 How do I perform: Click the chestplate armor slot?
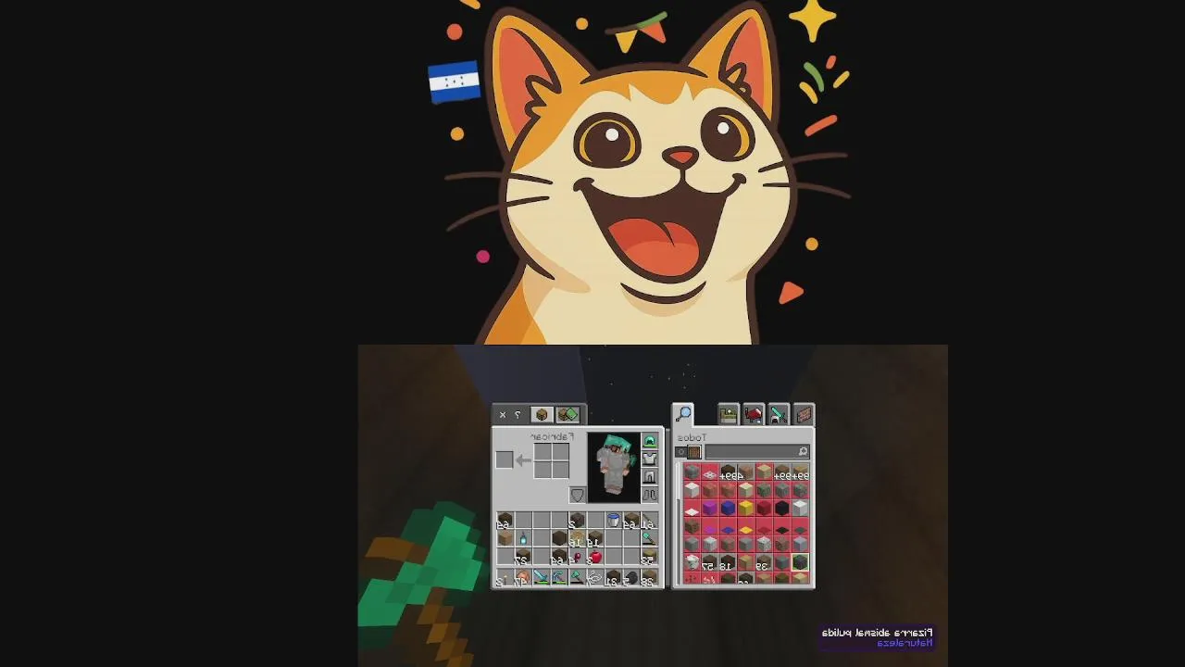650,459
